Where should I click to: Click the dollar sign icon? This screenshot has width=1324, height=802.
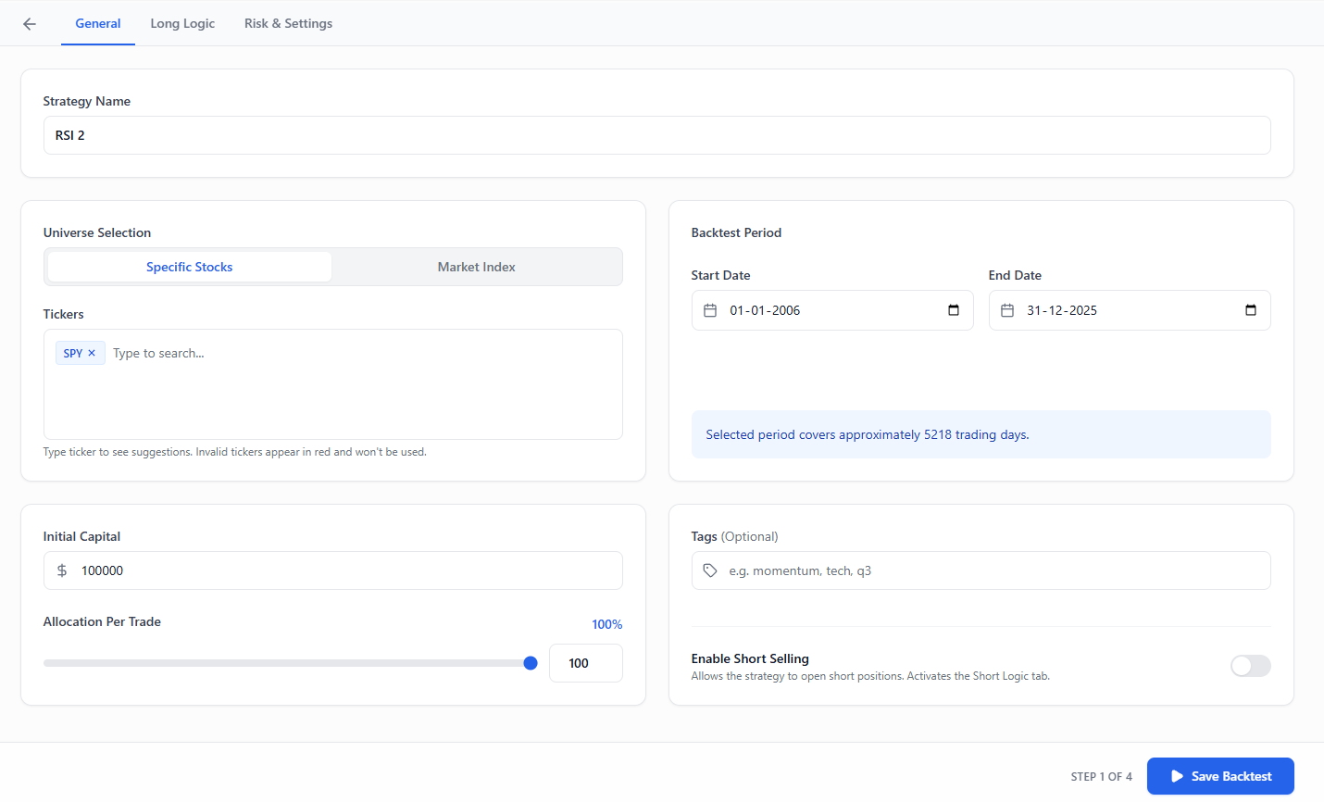click(62, 570)
